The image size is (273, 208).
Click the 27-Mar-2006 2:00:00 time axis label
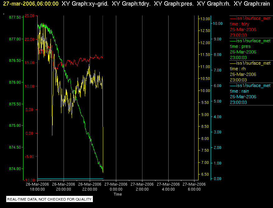point(142,187)
